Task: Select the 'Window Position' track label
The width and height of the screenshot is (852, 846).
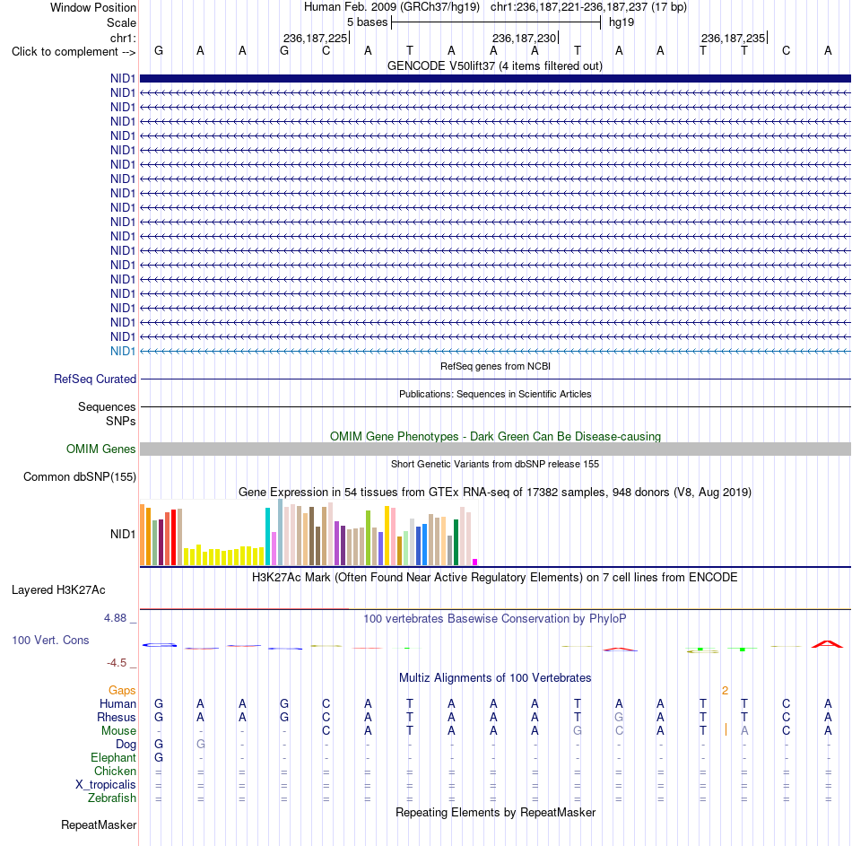Action: tap(93, 7)
